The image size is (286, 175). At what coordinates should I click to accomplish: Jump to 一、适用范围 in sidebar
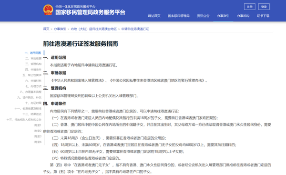point(33,53)
